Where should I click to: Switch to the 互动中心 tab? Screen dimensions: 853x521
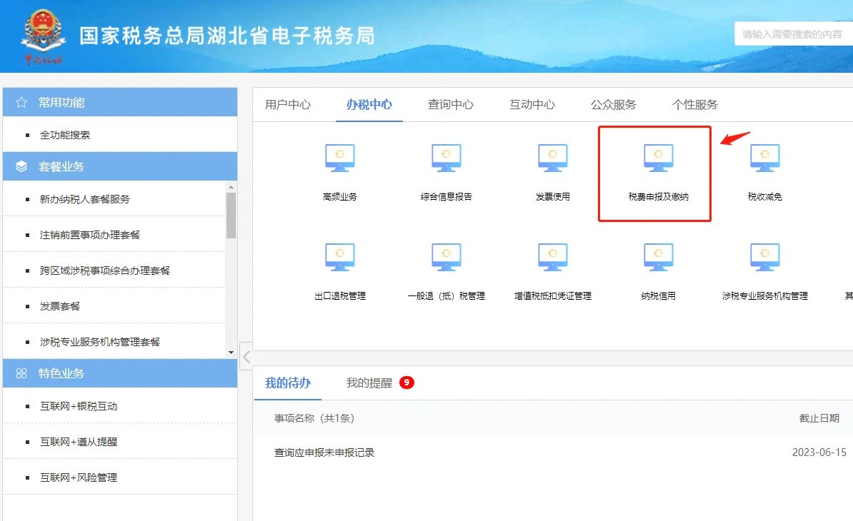(x=532, y=104)
